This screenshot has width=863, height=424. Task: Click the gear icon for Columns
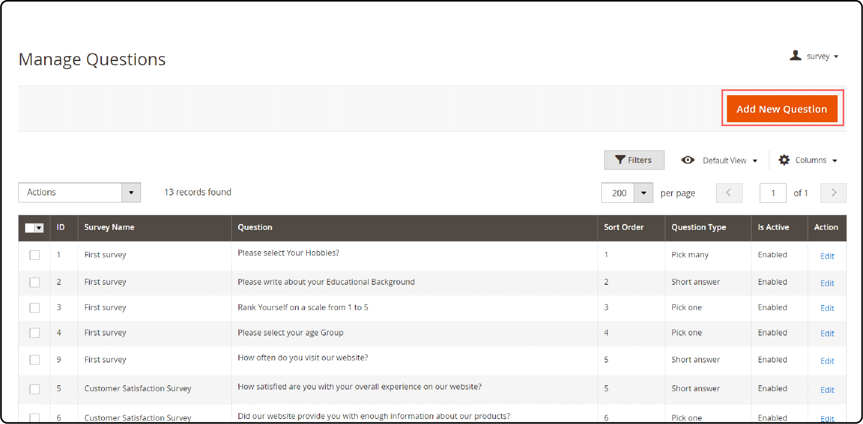tap(784, 160)
